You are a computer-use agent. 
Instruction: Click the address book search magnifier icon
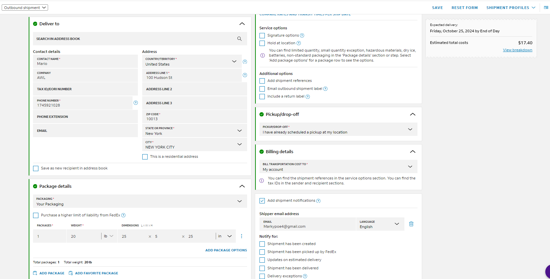[x=239, y=39]
